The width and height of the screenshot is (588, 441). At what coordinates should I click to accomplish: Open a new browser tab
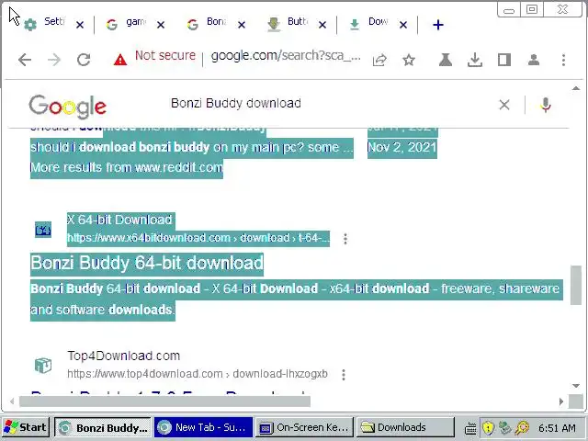coord(438,25)
